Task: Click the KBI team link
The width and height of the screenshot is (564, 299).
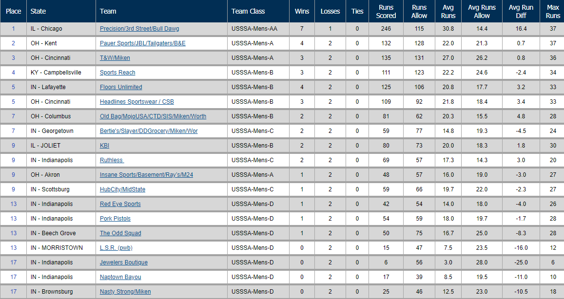Action: click(104, 146)
